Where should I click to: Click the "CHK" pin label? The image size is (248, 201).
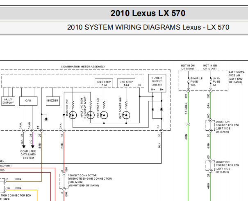(x=61, y=127)
